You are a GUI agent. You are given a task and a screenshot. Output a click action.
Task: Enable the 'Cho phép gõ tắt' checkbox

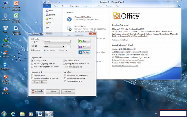pos(32,75)
